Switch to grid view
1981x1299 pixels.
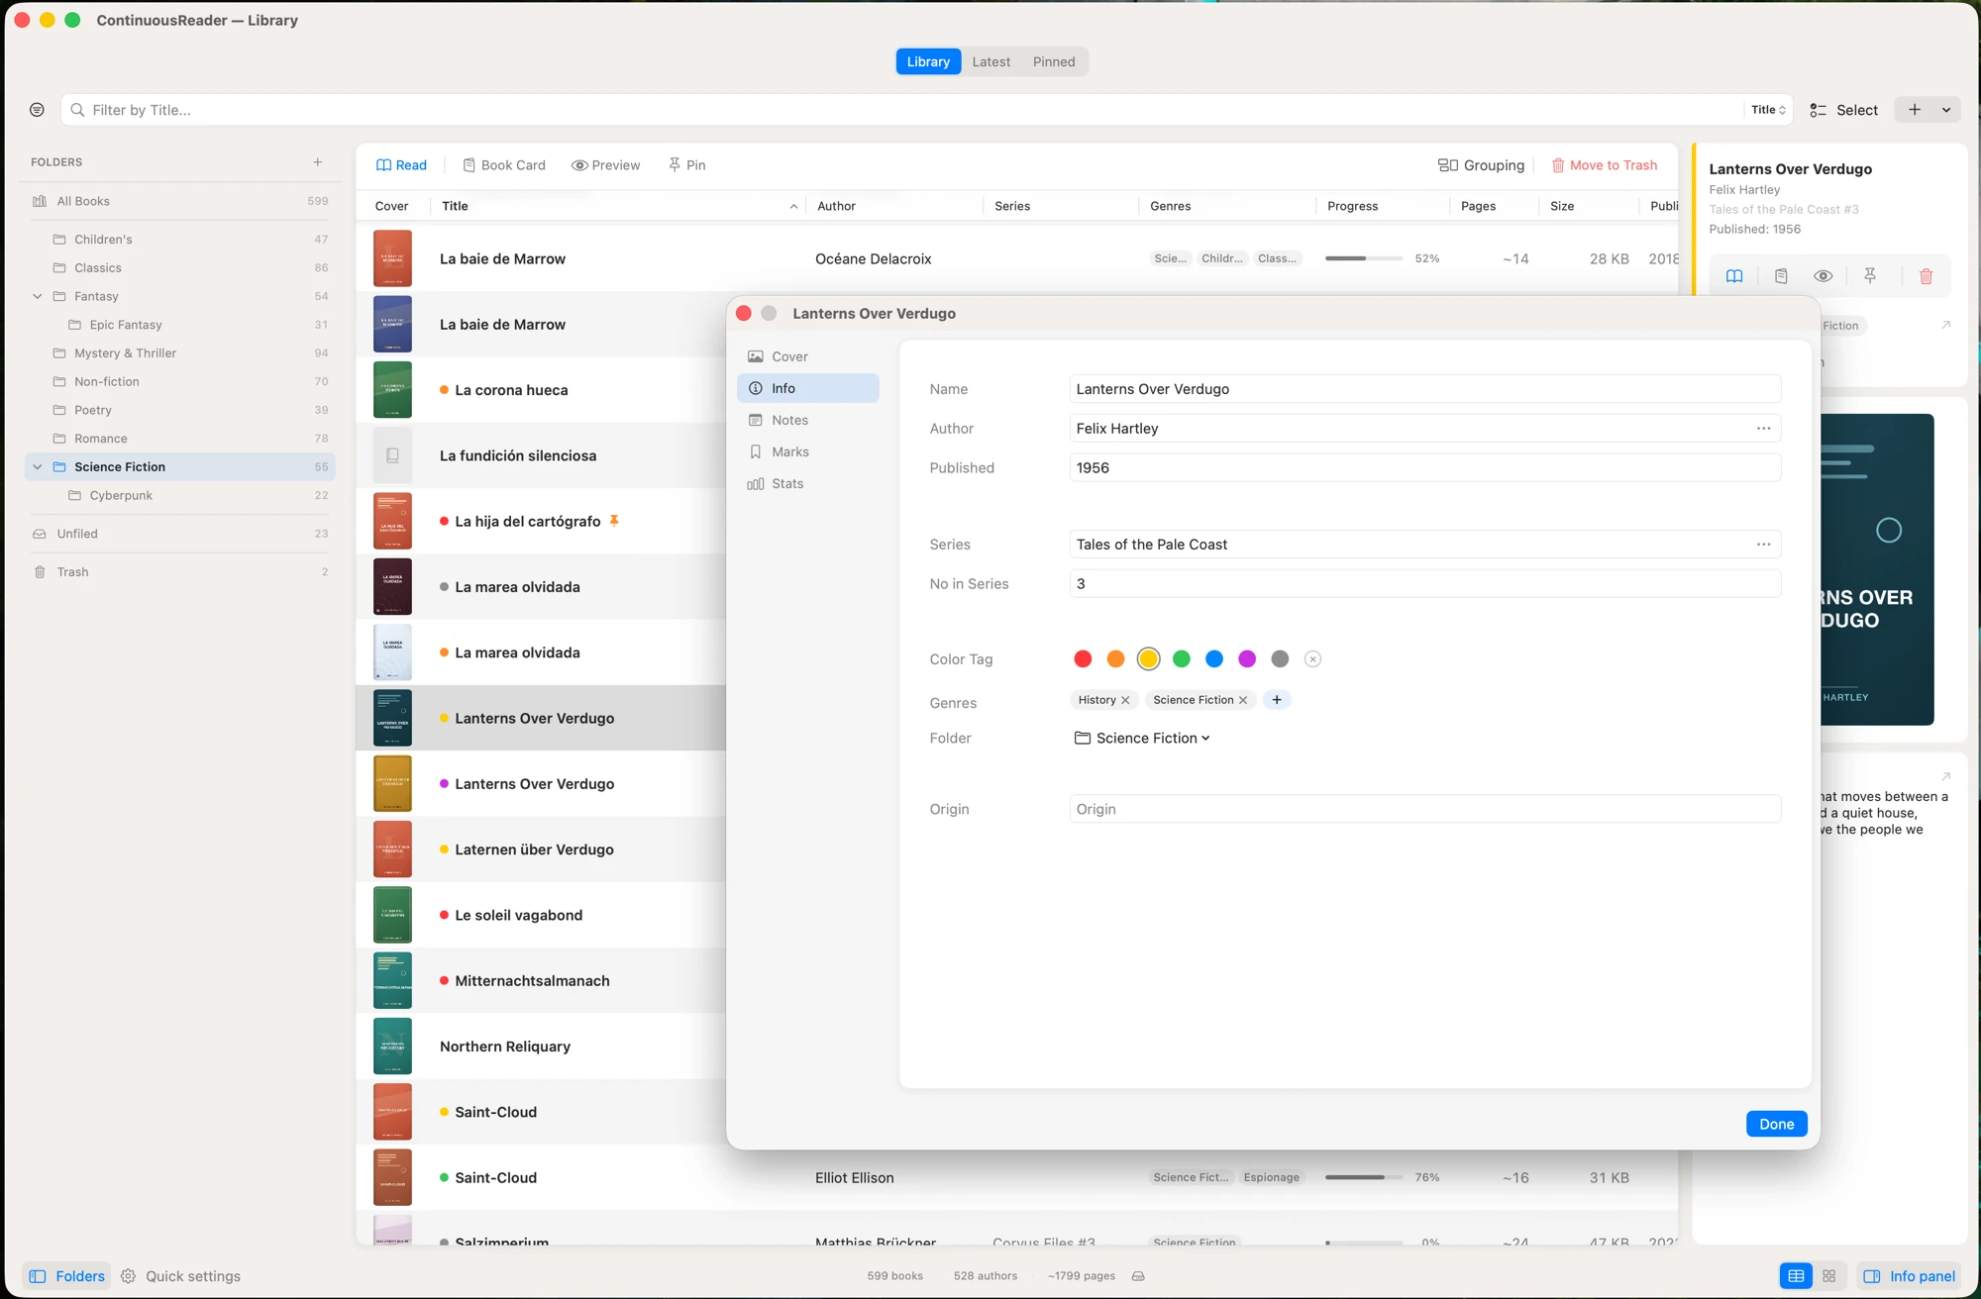click(1828, 1276)
